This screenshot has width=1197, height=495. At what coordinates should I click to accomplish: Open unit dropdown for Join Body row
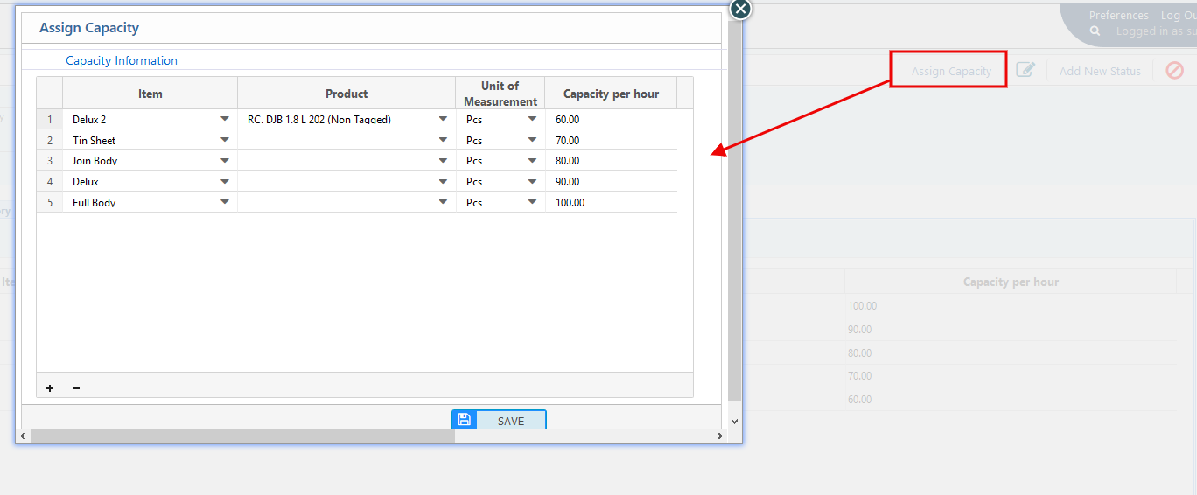click(532, 161)
